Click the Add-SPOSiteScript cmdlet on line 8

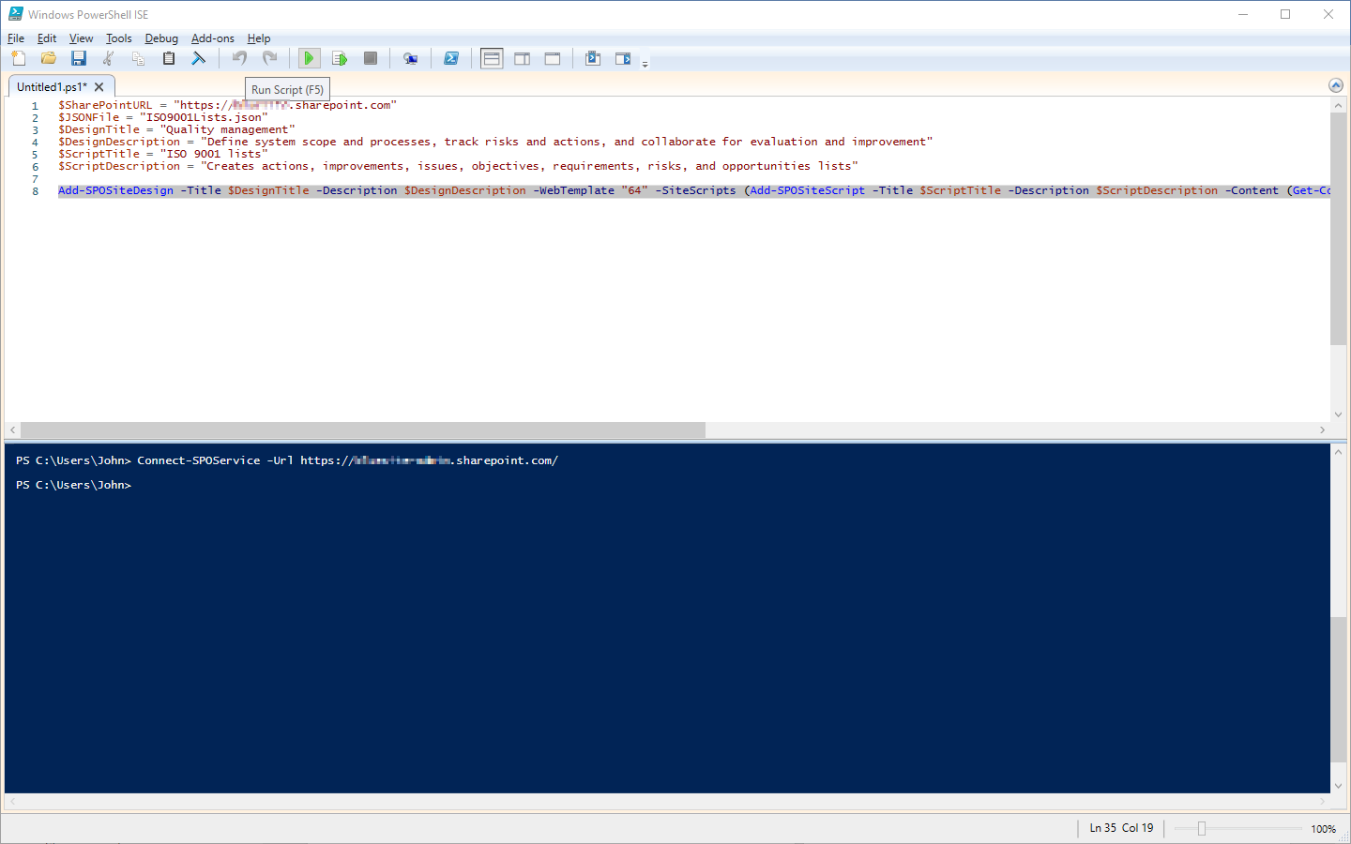(x=808, y=190)
